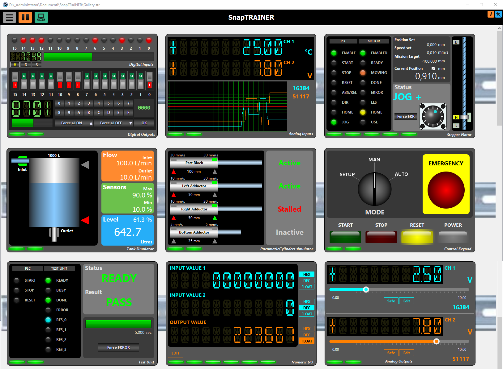Viewport: 503px width, 369px height.
Task: Click the green right arrow under Right Adductor
Action: 215,218
